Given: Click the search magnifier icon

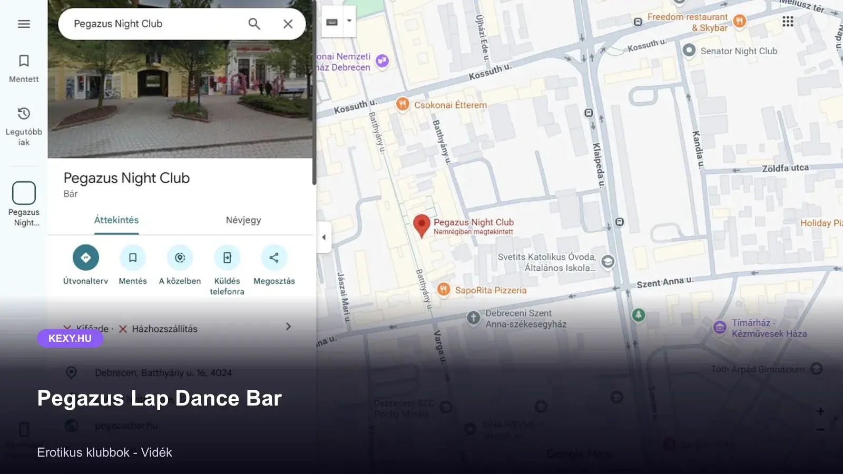Looking at the screenshot, I should 254,24.
